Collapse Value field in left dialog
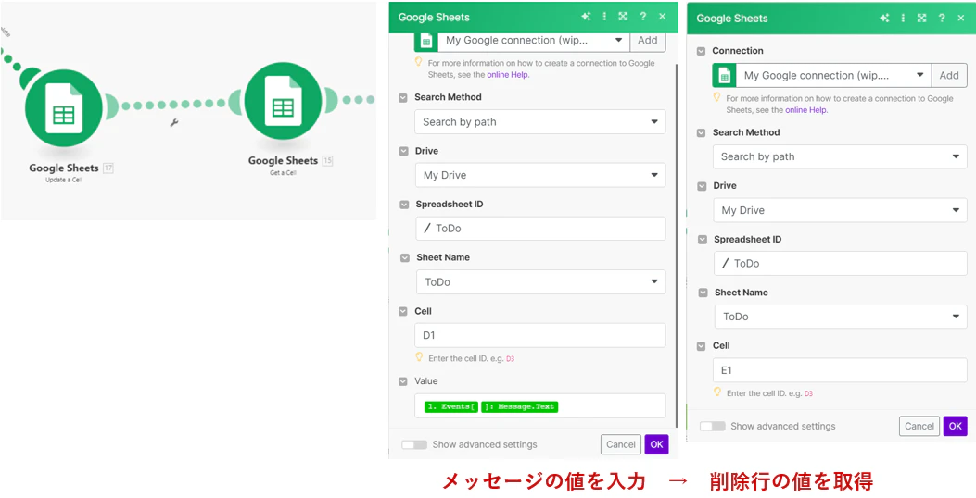 402,381
